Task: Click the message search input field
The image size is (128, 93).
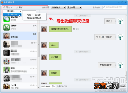Action: [114, 7]
